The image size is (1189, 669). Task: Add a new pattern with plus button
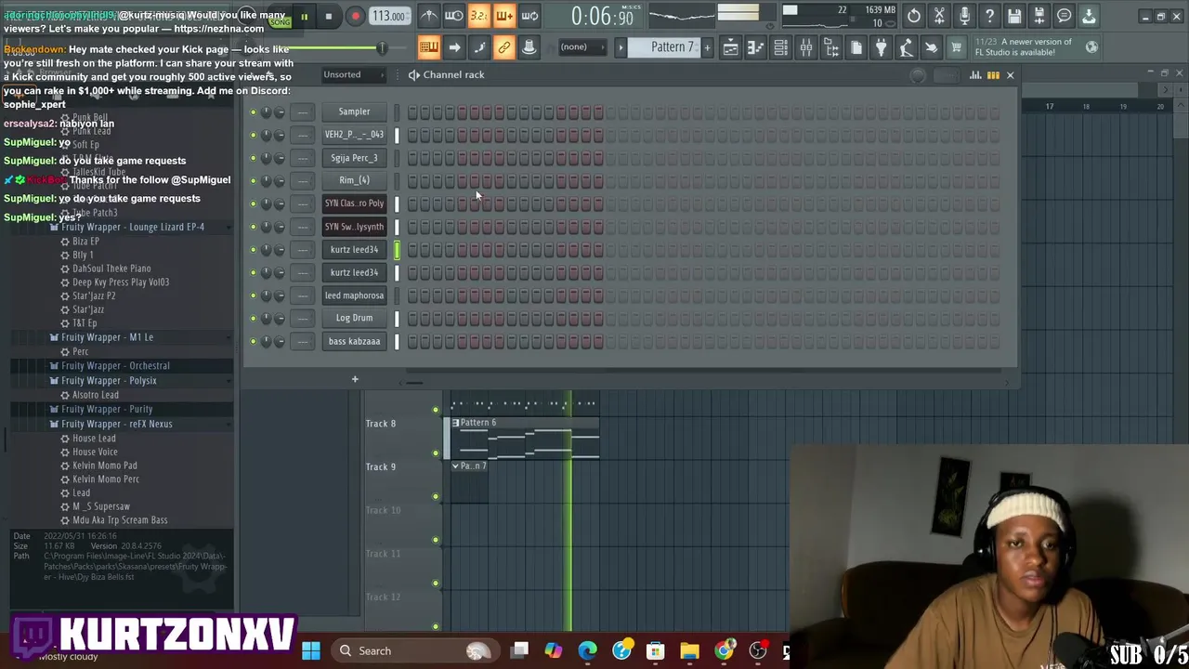707,47
